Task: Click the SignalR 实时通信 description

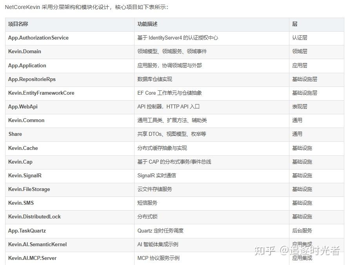Action: click(x=157, y=175)
